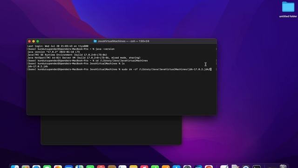Close the JavaVirtualMachines Terminal window
This screenshot has width=298, height=168.
click(29, 41)
